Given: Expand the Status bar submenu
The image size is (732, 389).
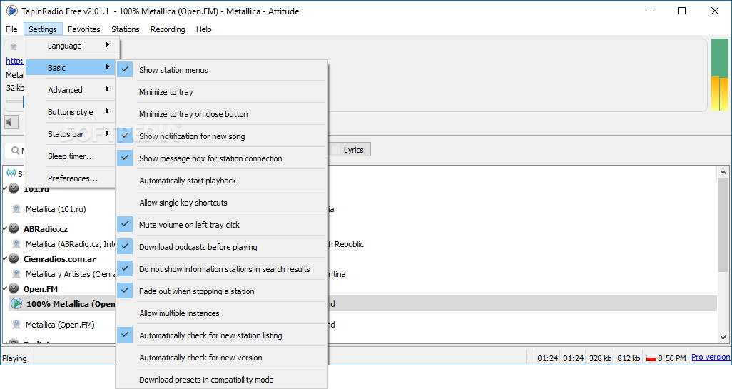Looking at the screenshot, I should (70, 134).
